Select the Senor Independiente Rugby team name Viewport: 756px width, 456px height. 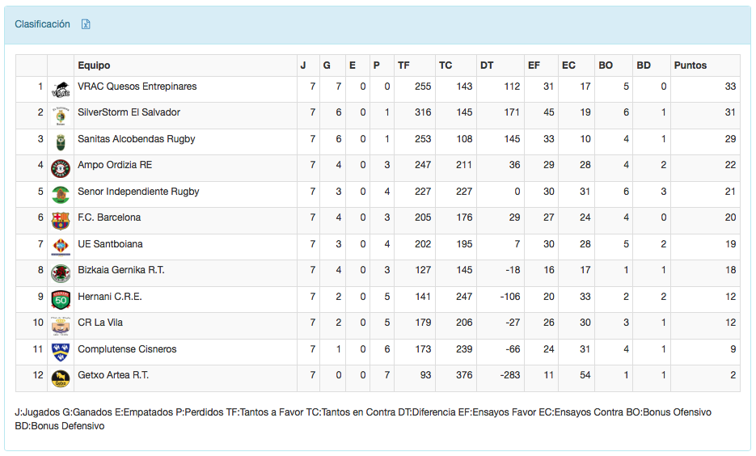(138, 192)
